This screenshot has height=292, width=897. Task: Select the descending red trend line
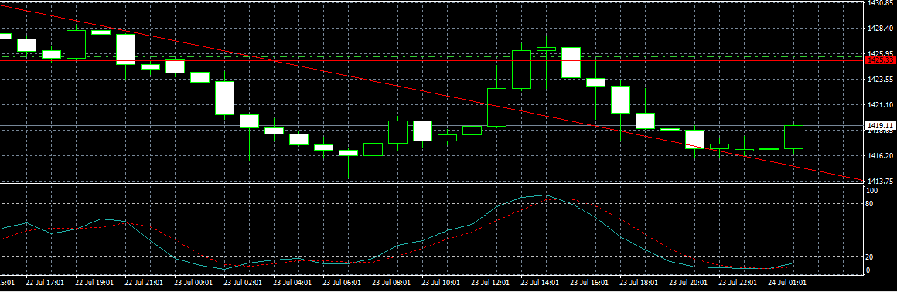click(x=431, y=92)
